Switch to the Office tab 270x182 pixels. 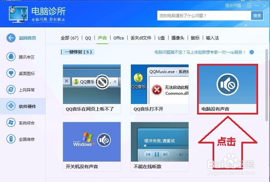[x=119, y=38]
